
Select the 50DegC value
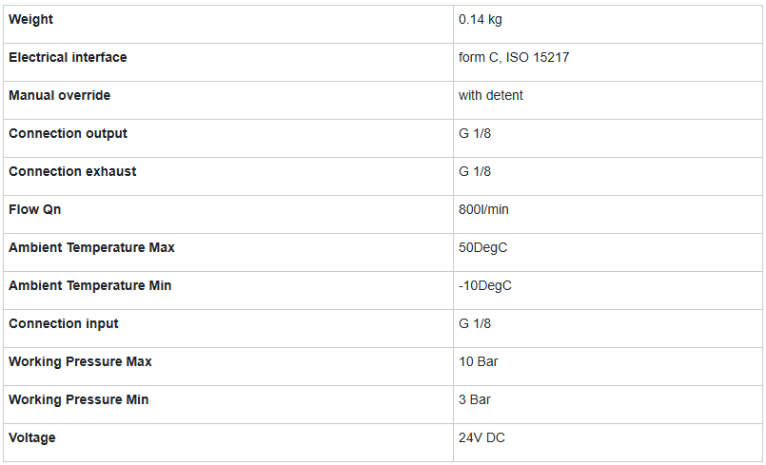click(x=483, y=247)
